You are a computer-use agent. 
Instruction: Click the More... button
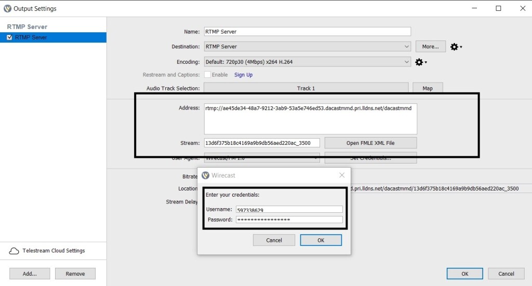[x=431, y=46]
